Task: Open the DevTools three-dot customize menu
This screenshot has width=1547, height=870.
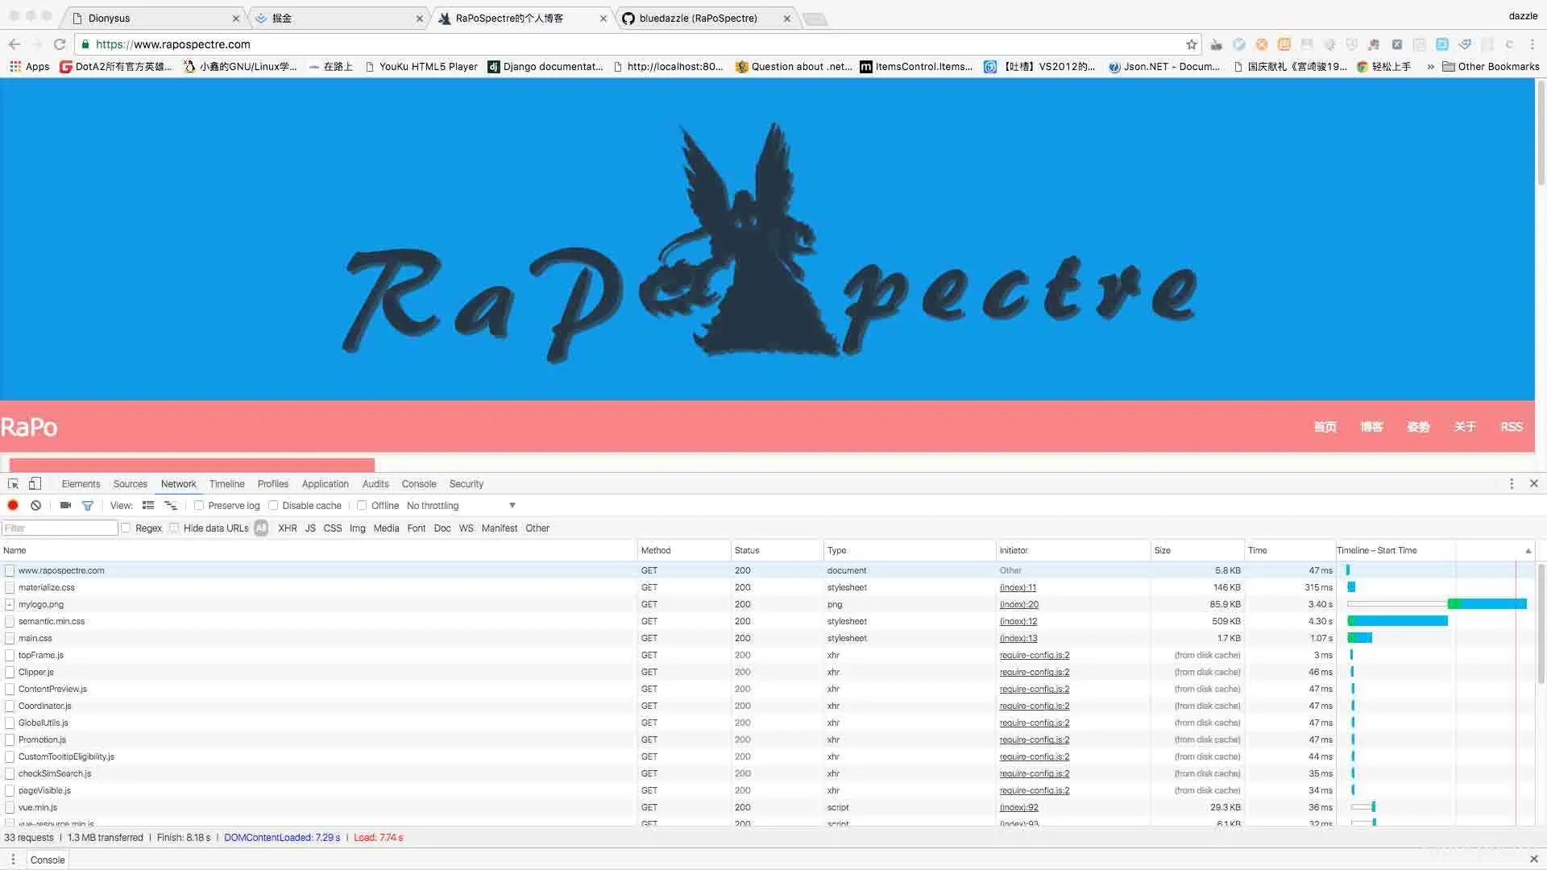Action: [1511, 484]
